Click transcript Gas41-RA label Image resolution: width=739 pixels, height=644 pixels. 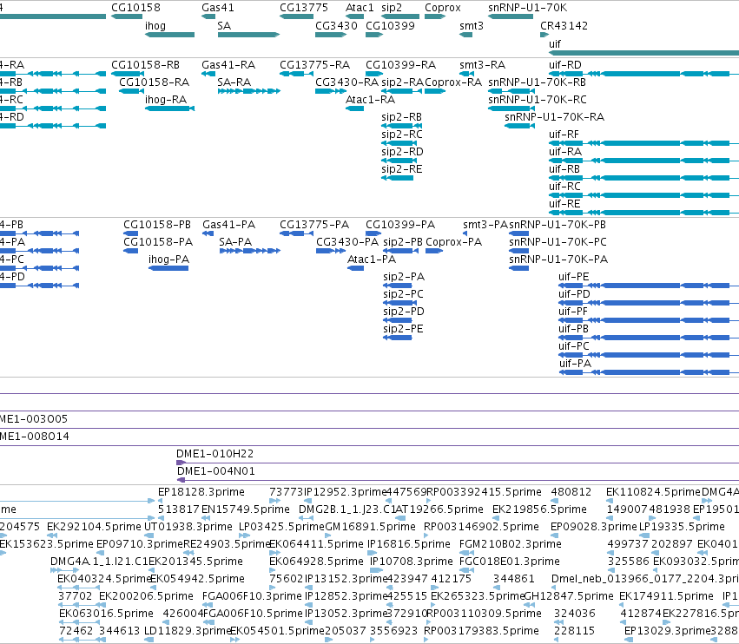coord(228,65)
